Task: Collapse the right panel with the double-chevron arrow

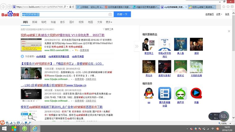Action: coord(137,46)
